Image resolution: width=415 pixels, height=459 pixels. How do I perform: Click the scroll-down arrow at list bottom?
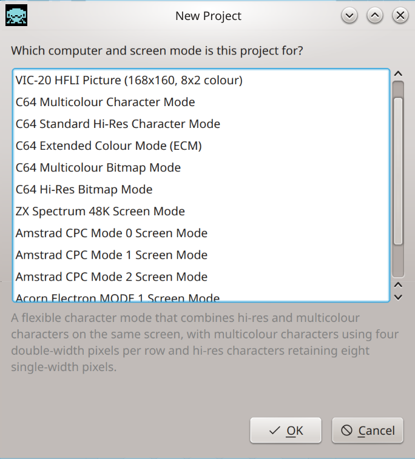398,298
